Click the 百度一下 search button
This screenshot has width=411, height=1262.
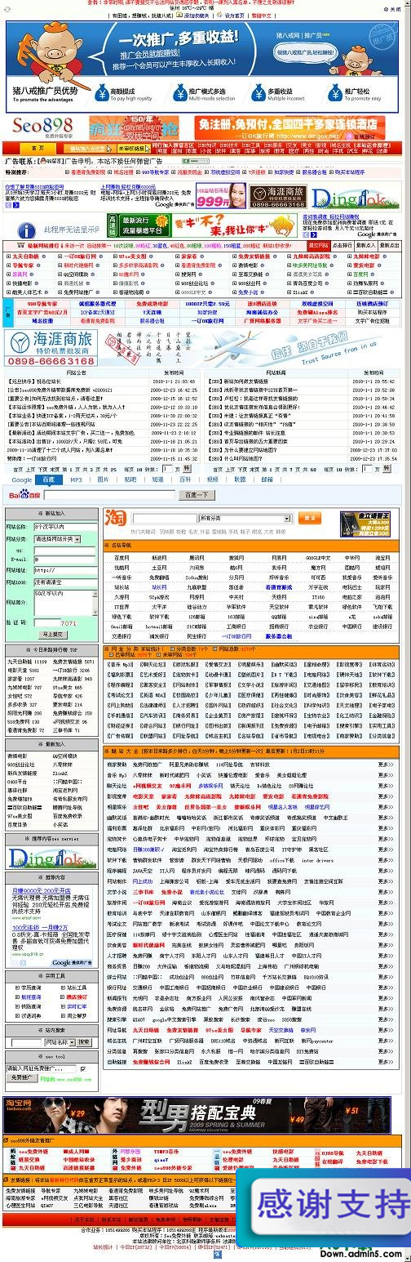point(197,495)
